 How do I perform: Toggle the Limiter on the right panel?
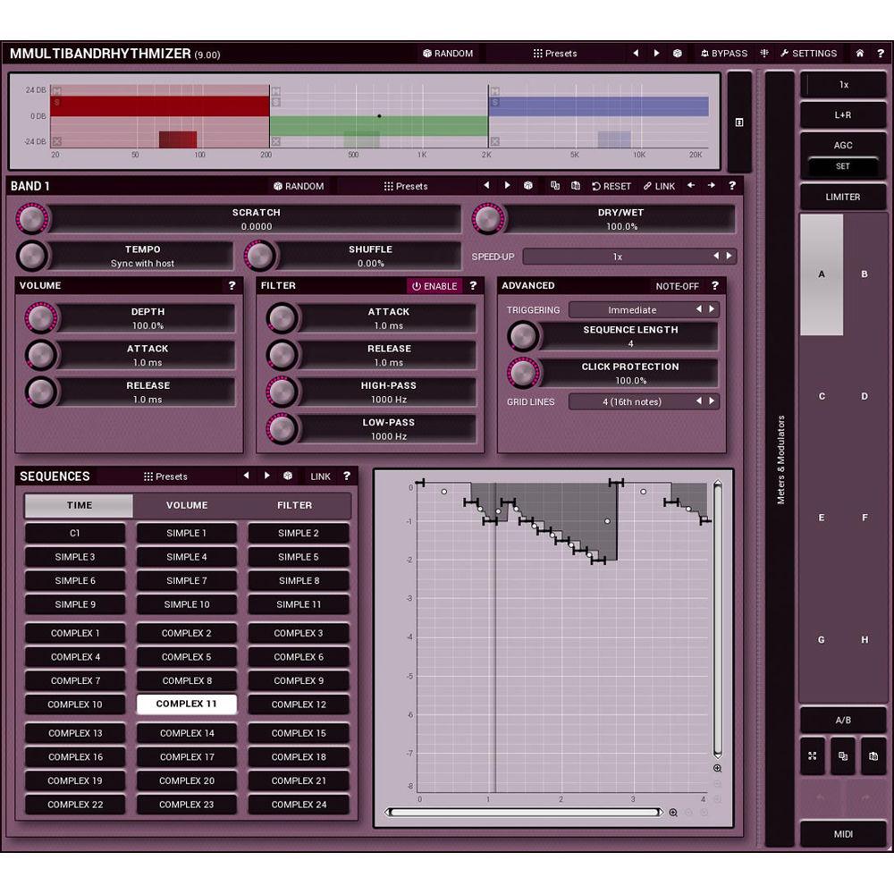tap(842, 197)
